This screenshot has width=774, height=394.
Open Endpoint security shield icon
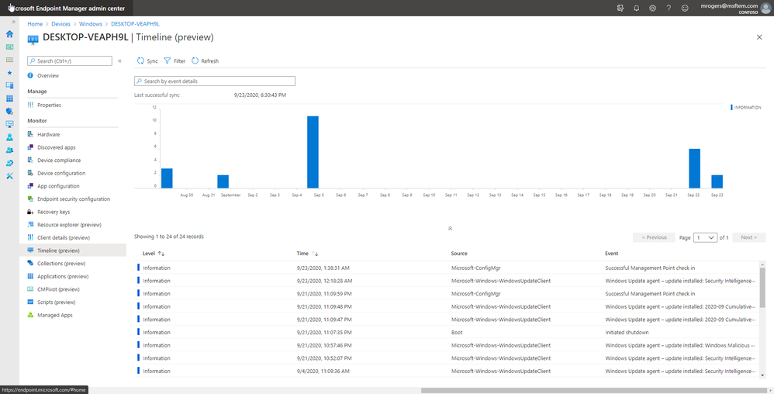tap(9, 111)
